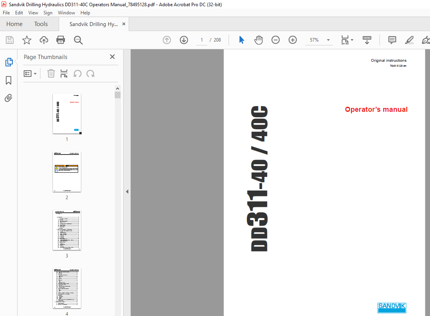Select the Highlight text pen
This screenshot has height=316, width=430.
tap(409, 40)
